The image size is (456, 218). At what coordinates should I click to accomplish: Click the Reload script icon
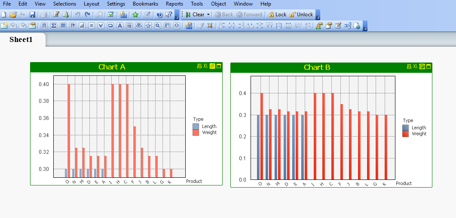(66, 15)
